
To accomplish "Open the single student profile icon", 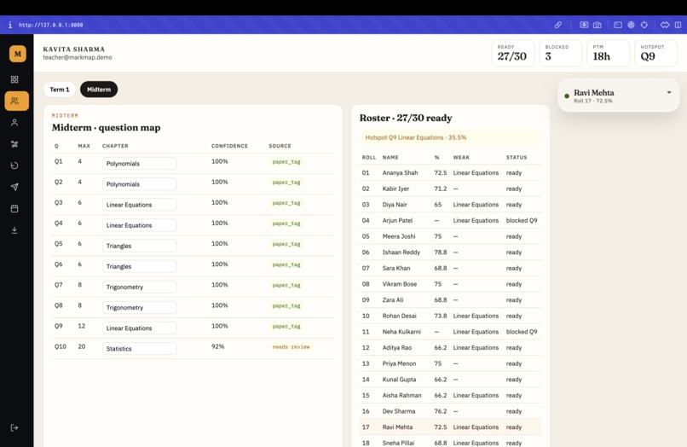I will 14,122.
